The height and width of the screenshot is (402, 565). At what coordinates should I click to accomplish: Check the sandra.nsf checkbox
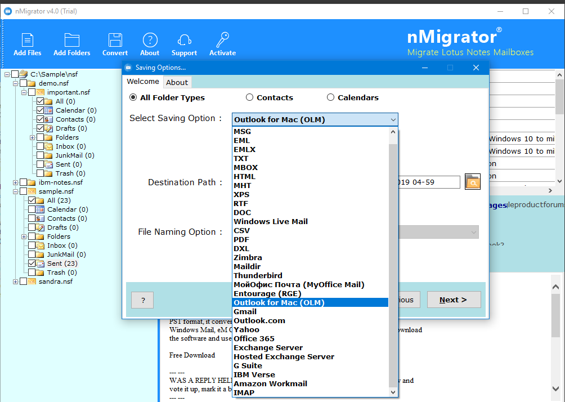24,282
